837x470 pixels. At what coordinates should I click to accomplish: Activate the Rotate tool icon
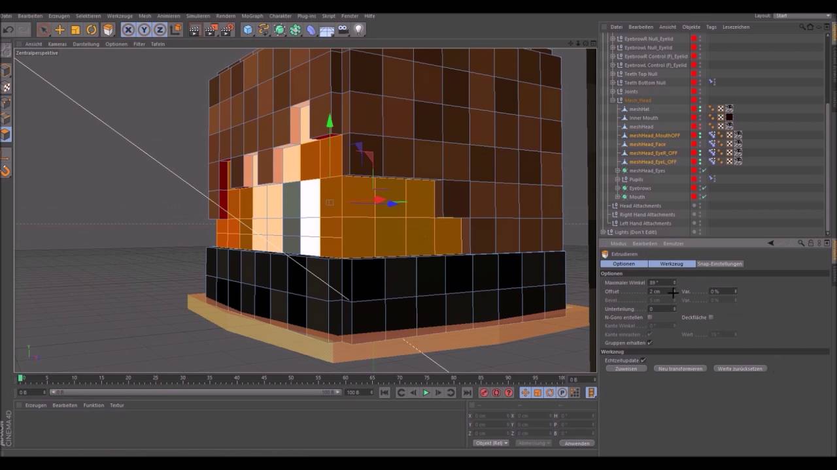pyautogui.click(x=92, y=29)
